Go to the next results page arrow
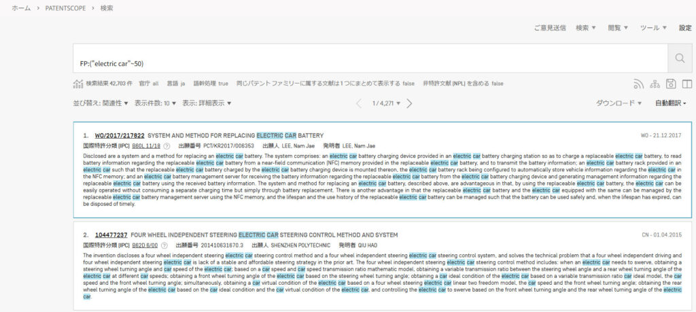Image resolution: width=696 pixels, height=312 pixels. point(409,103)
